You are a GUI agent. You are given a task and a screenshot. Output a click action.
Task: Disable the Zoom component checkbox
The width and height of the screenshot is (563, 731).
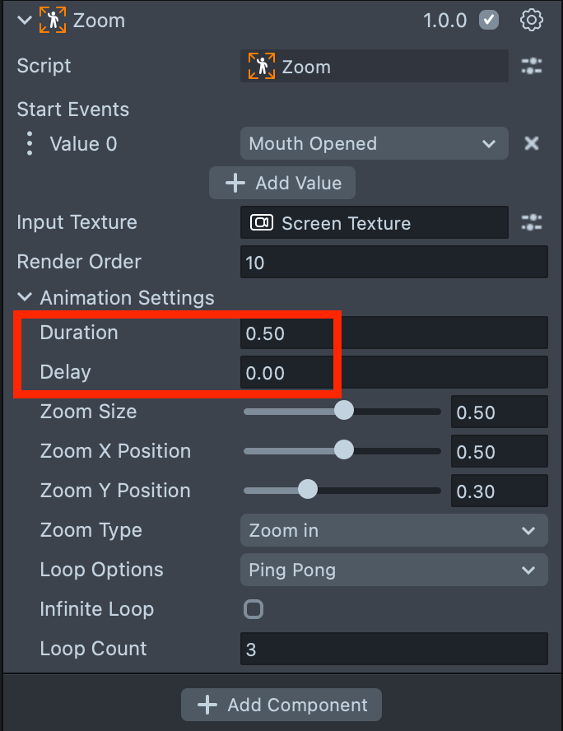tap(490, 21)
